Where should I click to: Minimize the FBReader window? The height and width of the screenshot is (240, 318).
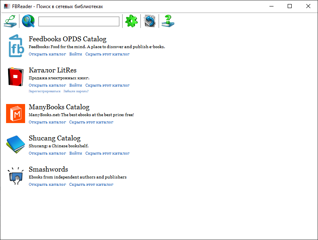click(271, 6)
